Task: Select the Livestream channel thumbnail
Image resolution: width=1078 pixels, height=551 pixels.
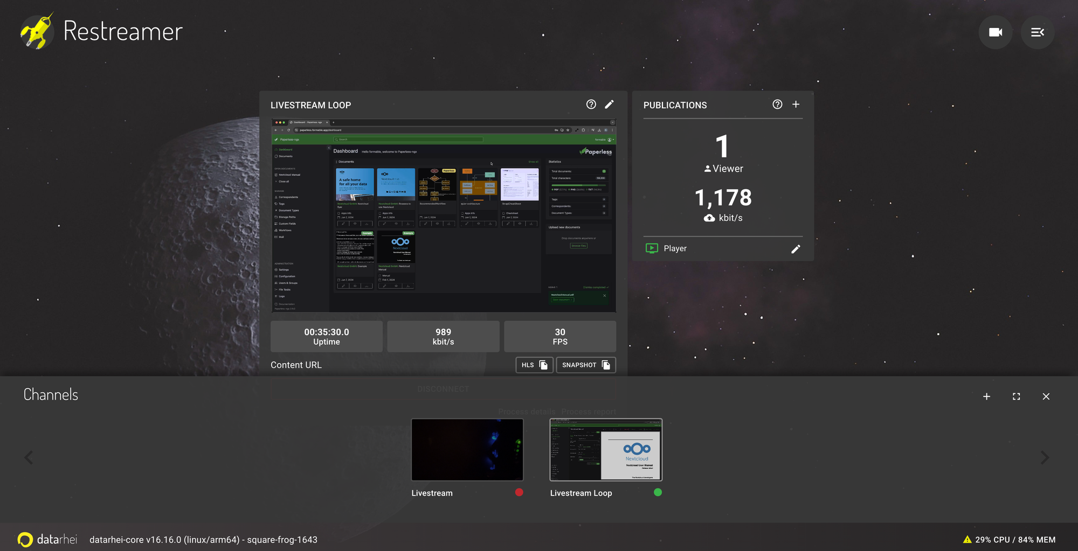Action: coord(467,450)
